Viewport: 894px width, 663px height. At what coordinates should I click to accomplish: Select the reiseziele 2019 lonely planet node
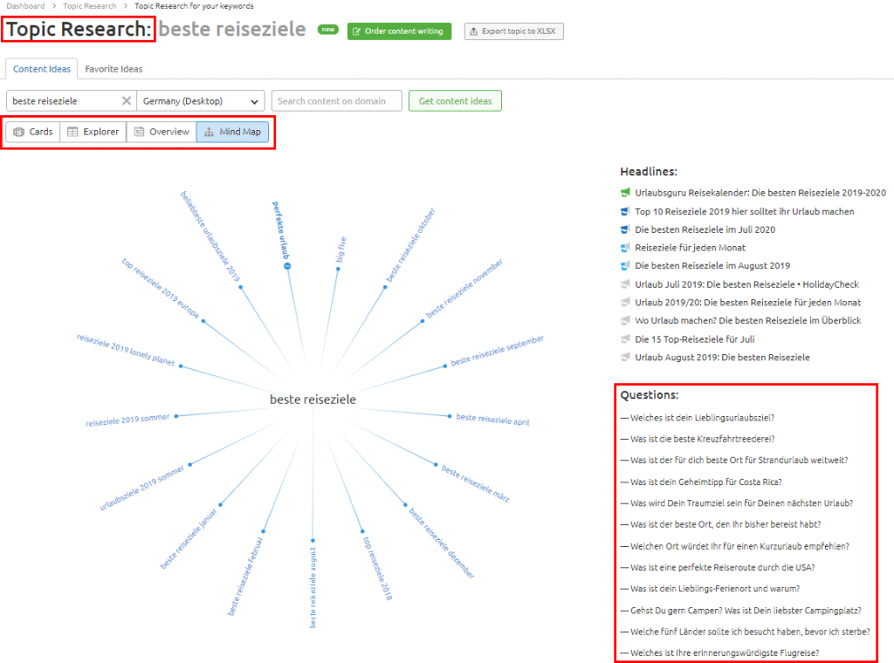point(126,350)
